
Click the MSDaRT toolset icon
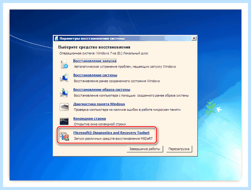(x=64, y=136)
